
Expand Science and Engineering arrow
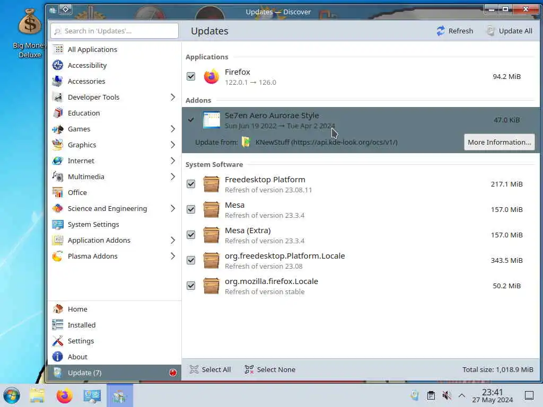click(x=173, y=208)
